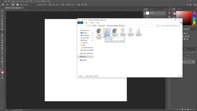
Task: Select the Horizontal Type tool
Action: (2, 53)
